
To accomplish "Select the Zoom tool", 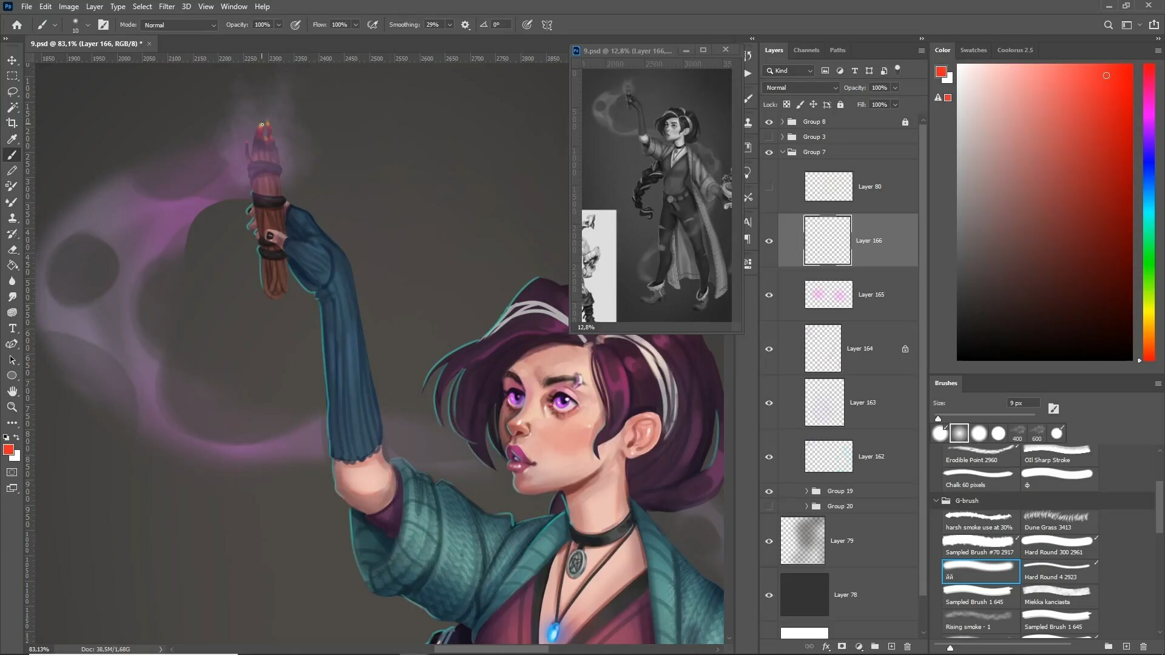I will 12,407.
